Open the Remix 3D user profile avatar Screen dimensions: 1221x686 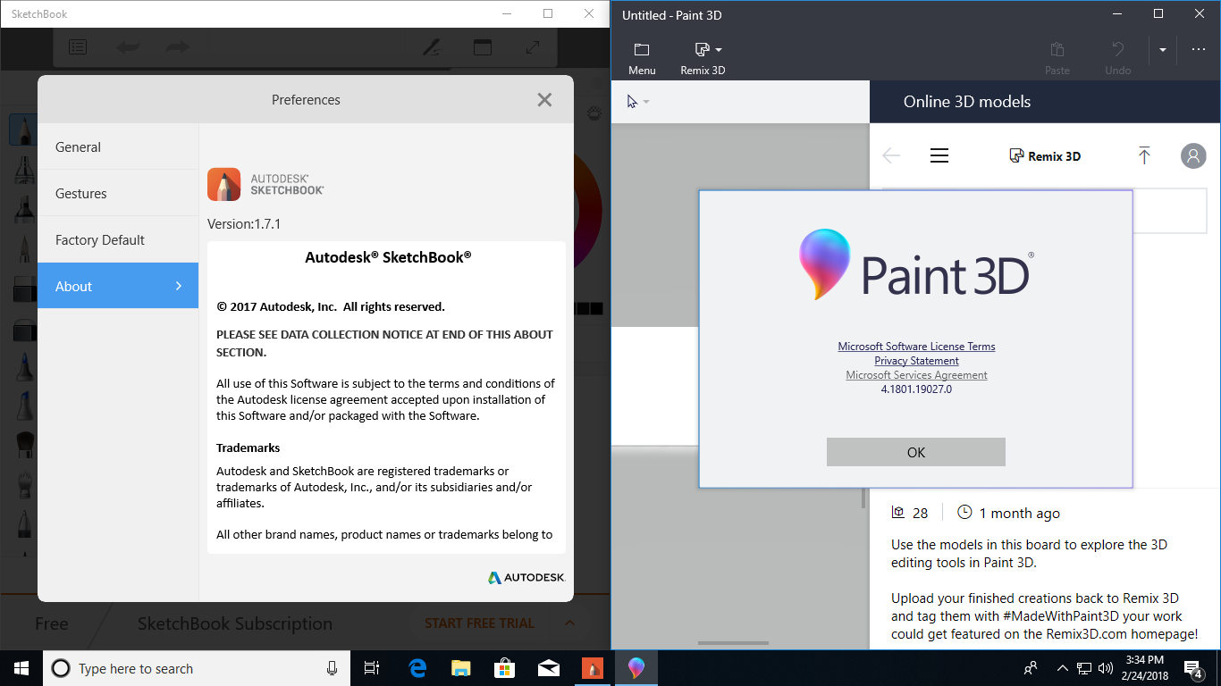click(1193, 155)
